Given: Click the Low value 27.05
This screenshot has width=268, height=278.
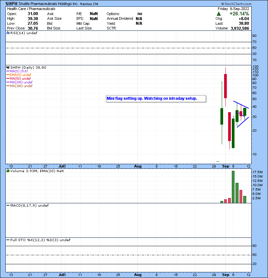Looking at the screenshot, I should pyautogui.click(x=33, y=23).
